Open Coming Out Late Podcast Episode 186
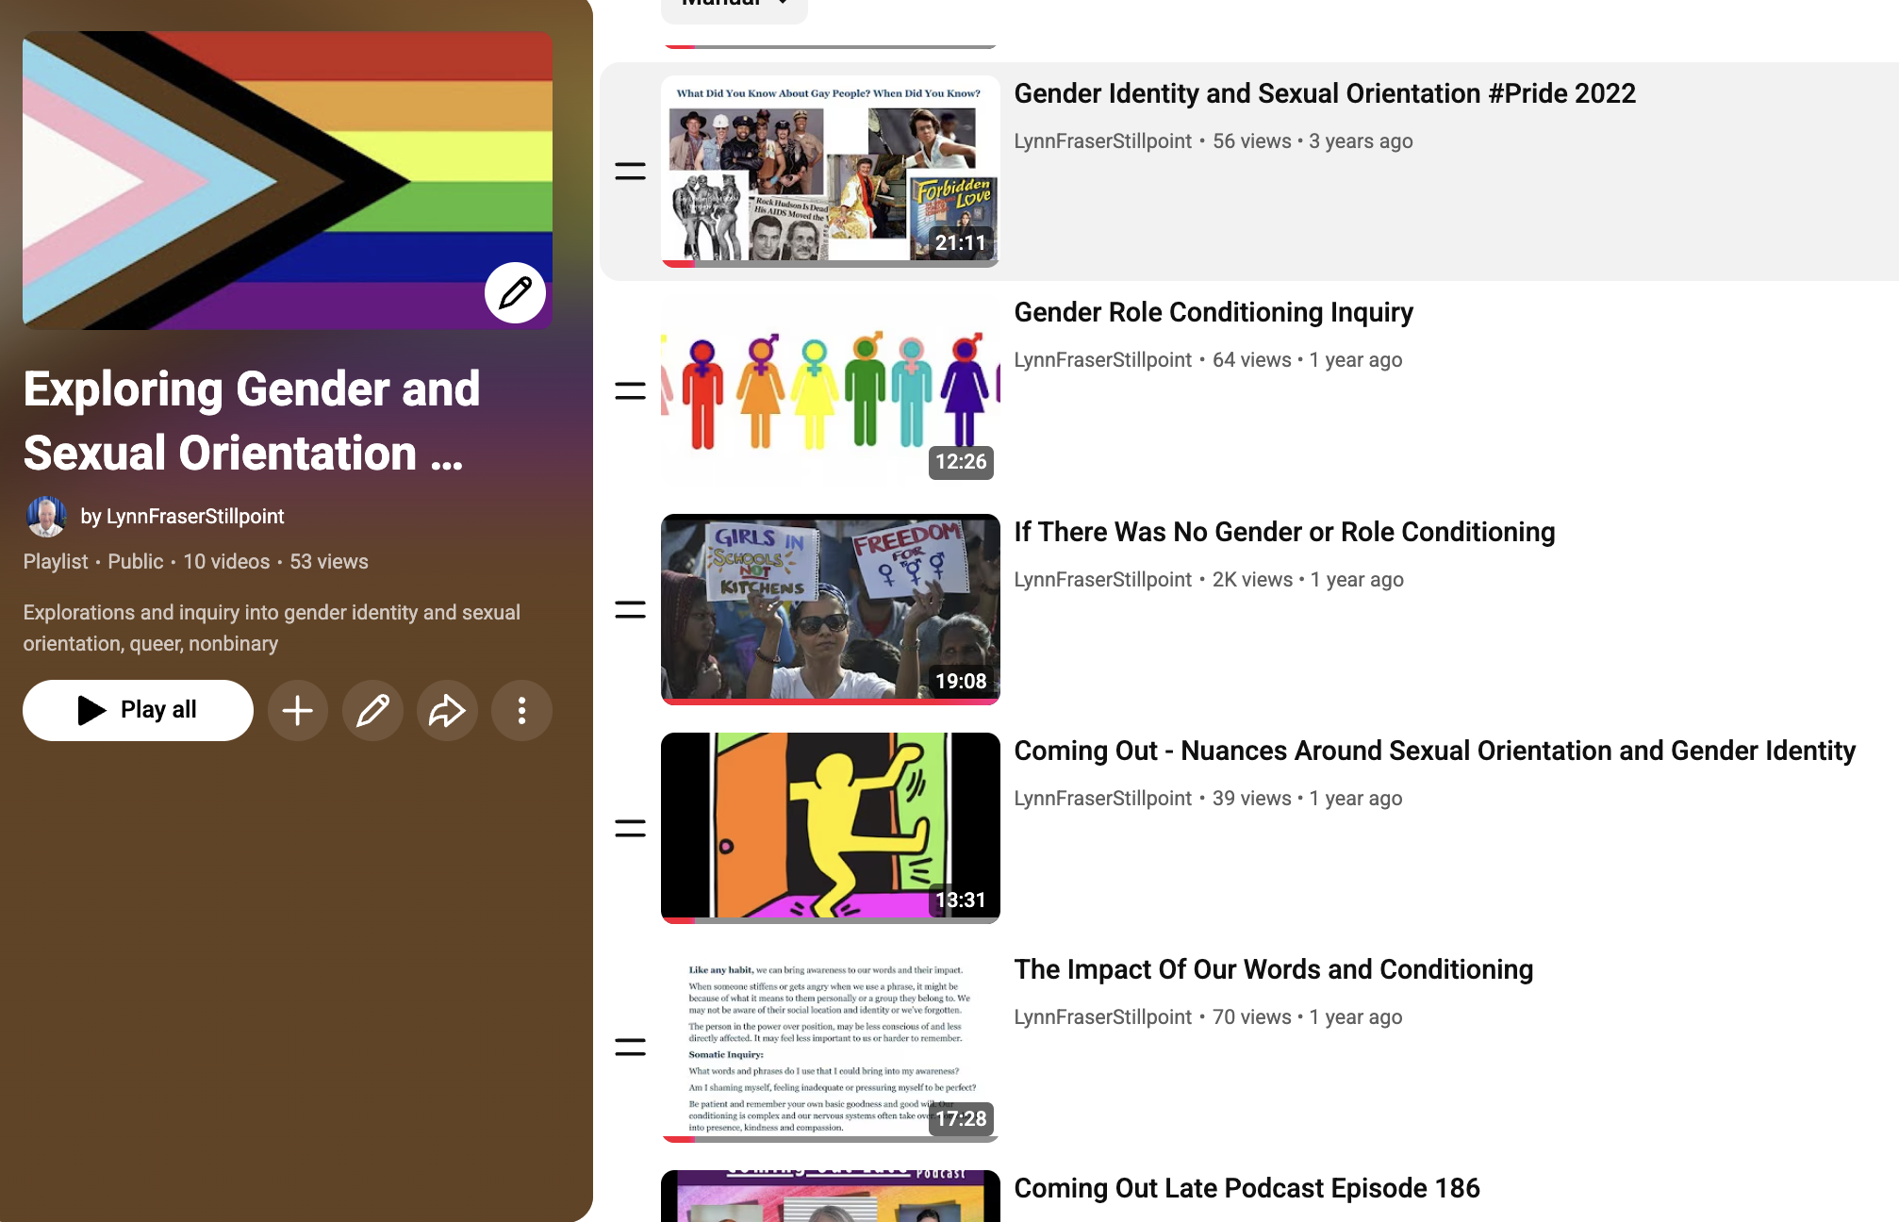This screenshot has height=1222, width=1899. [x=1246, y=1188]
